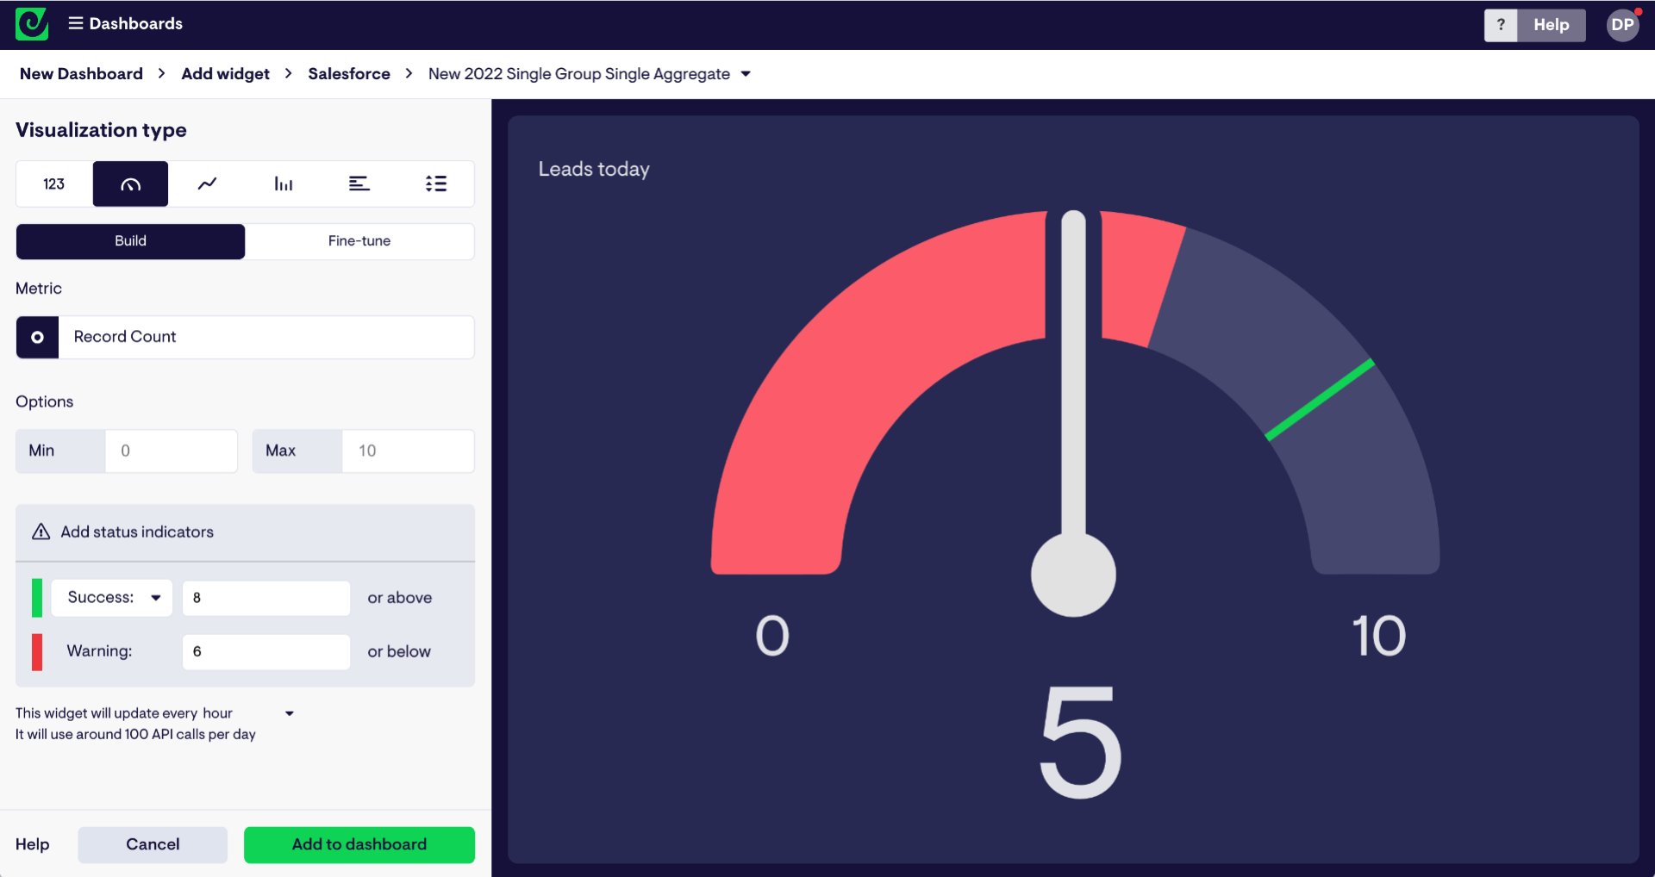Click the gauge minimum label 0

coord(772,636)
